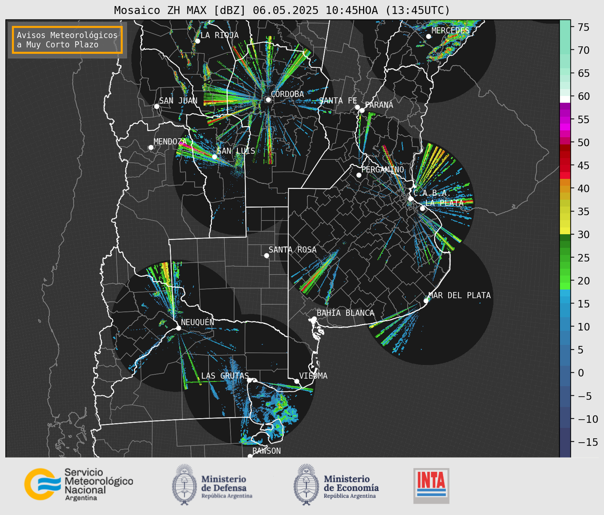Click the yellow 30 dBZ colorbar segment

click(565, 231)
